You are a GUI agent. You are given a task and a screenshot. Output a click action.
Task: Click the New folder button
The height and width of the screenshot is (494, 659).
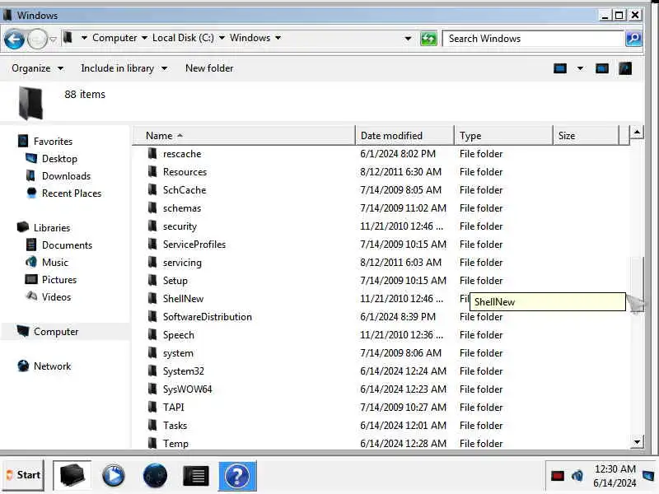[x=209, y=68]
